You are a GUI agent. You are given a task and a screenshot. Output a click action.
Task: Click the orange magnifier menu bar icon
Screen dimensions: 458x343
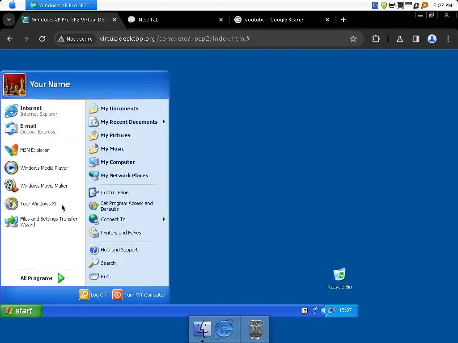(x=425, y=5)
